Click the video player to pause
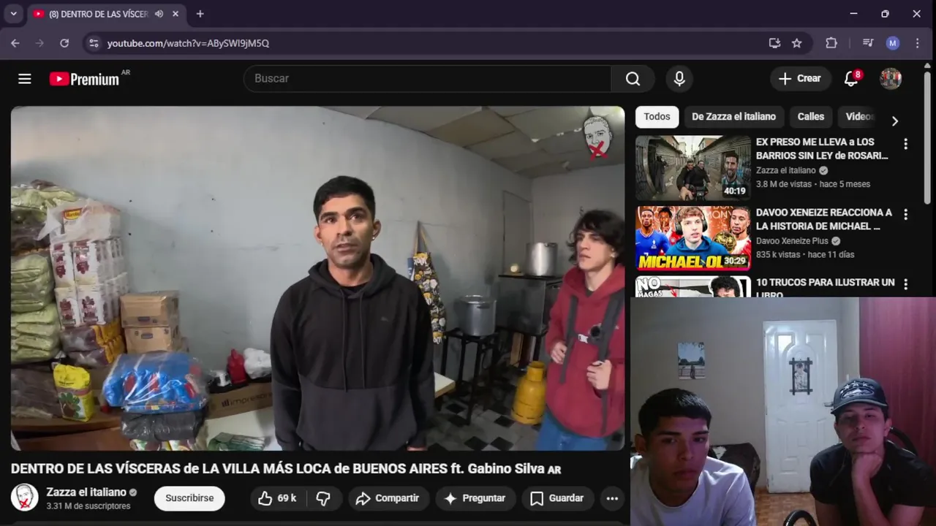 click(x=317, y=278)
